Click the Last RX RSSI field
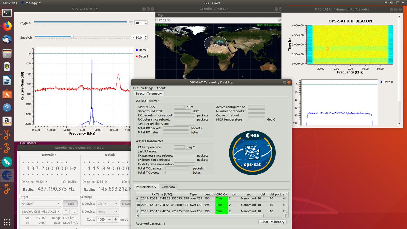 (179, 107)
